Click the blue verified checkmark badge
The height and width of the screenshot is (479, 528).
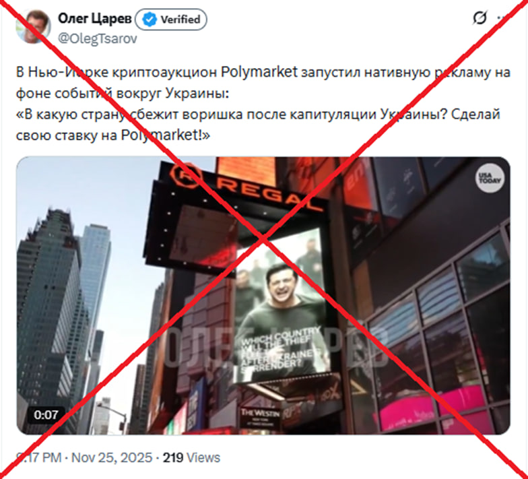150,20
